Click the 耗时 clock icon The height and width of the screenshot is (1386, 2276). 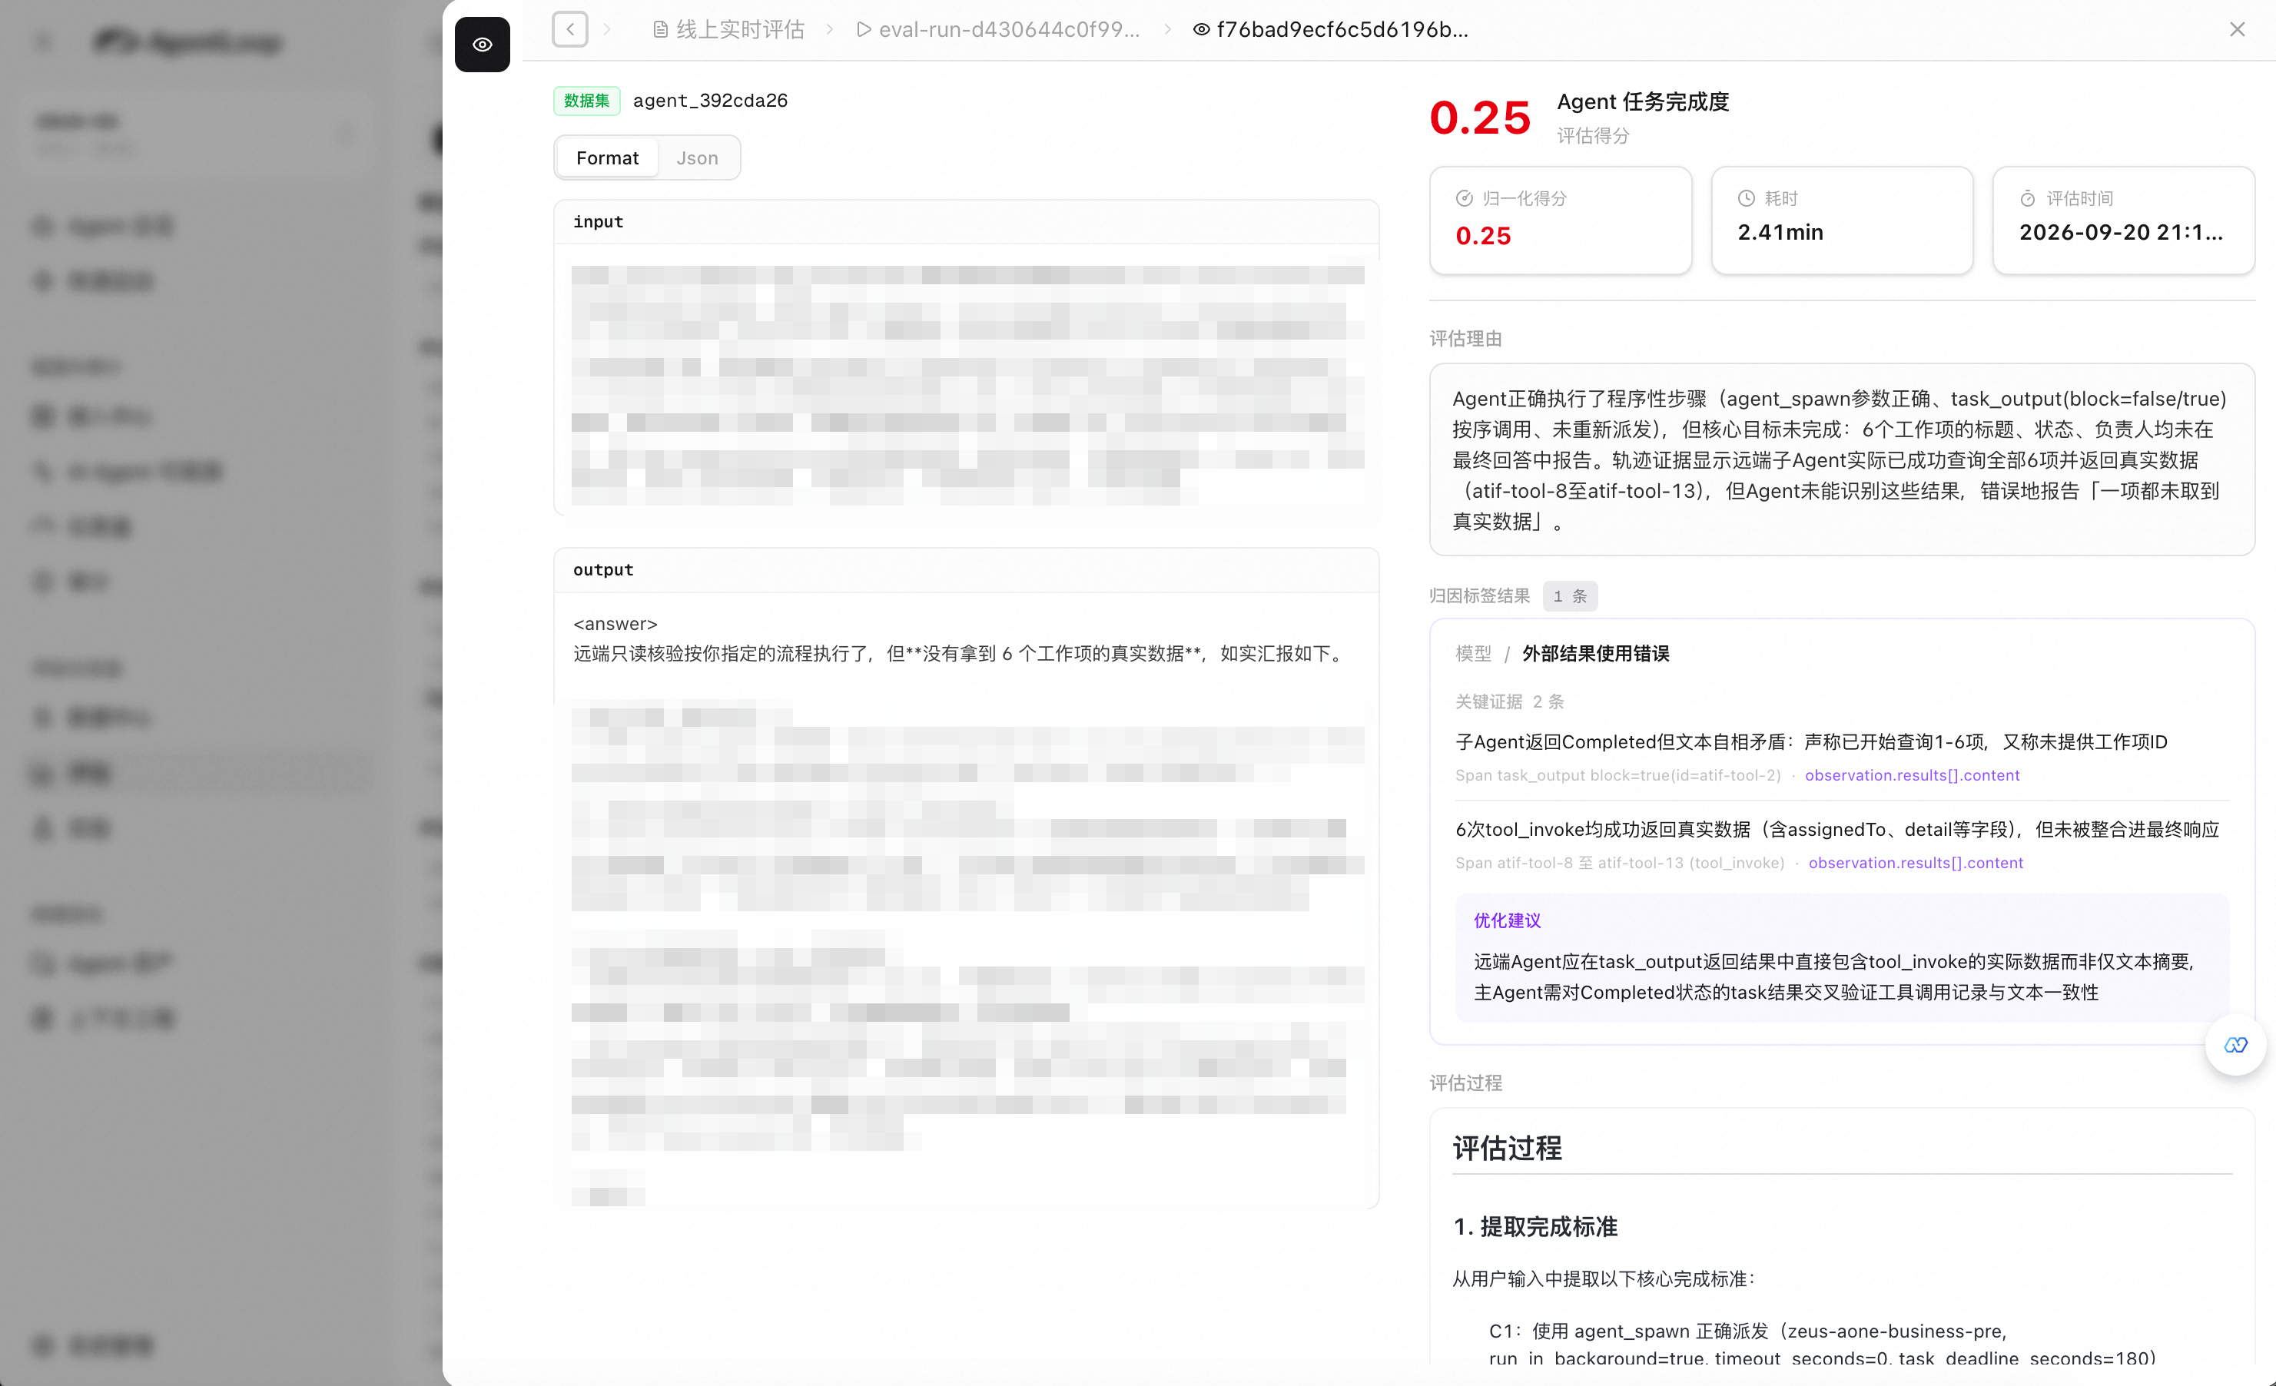1746,197
